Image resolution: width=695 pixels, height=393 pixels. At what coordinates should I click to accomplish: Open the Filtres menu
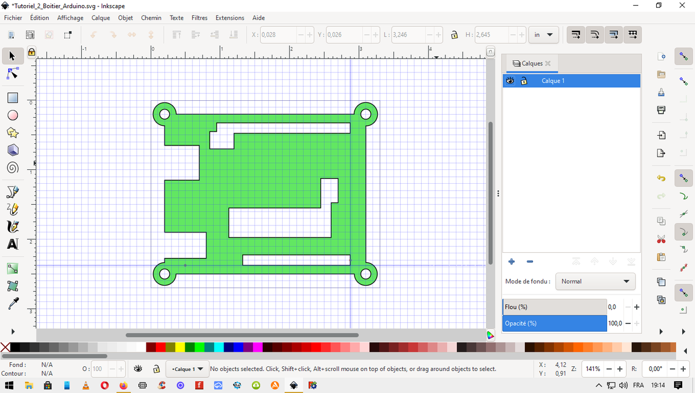(x=199, y=18)
